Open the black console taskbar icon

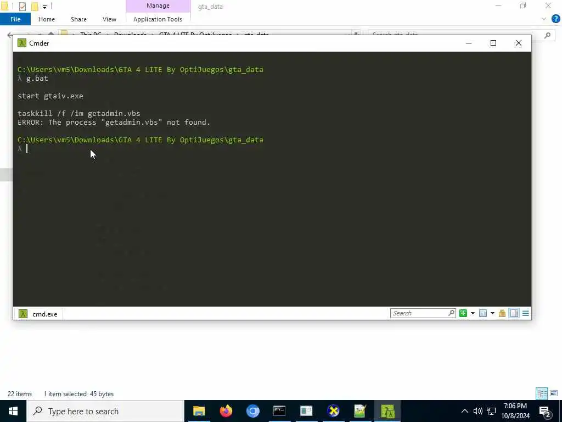[279, 411]
